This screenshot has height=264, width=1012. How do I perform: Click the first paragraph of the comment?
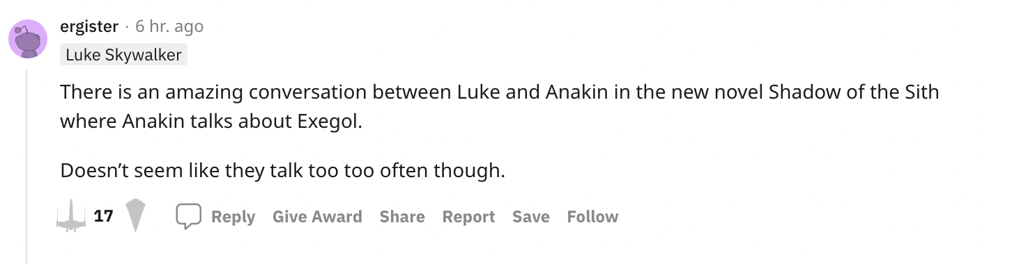[500, 106]
